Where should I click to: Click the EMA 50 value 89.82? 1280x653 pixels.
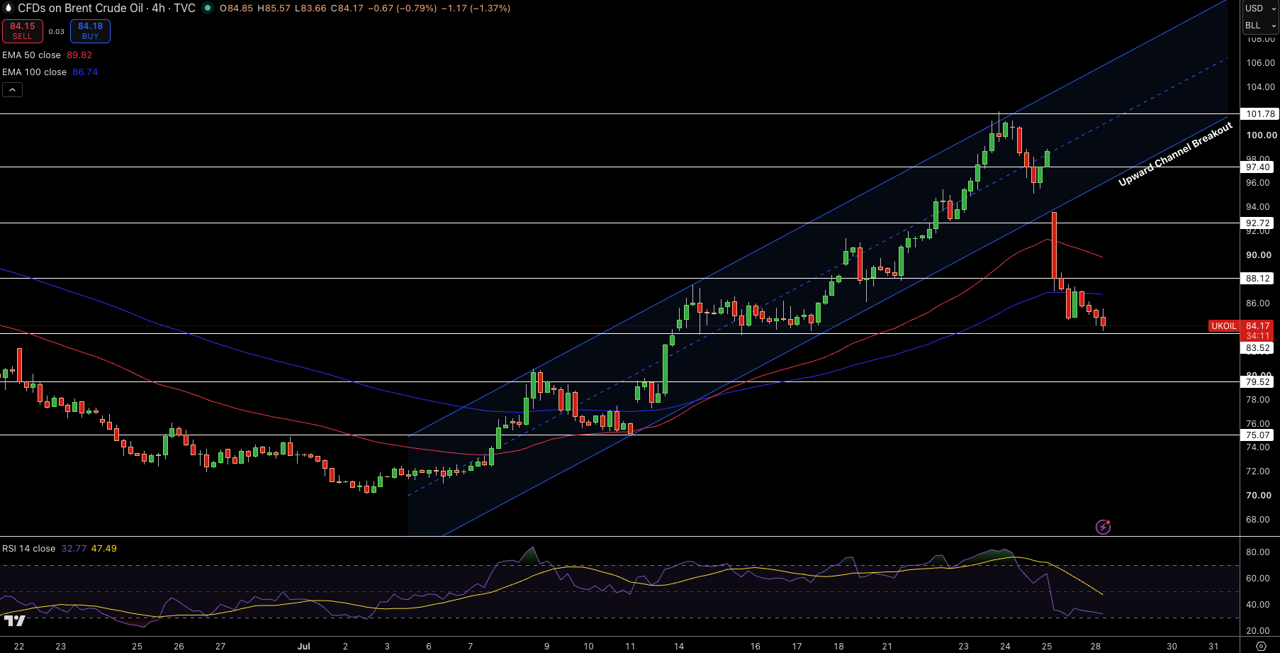79,55
